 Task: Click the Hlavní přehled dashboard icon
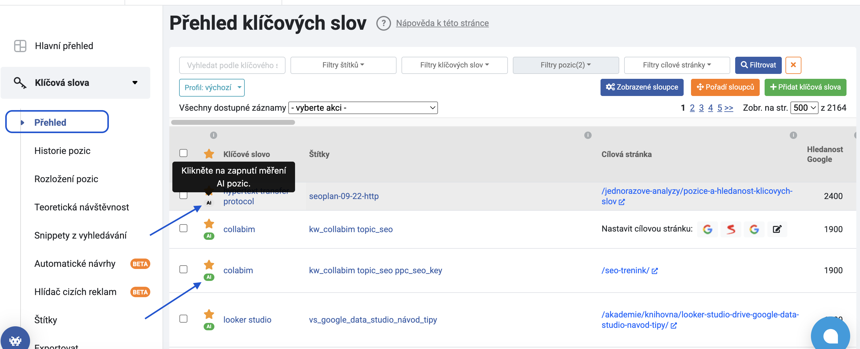[x=20, y=46]
